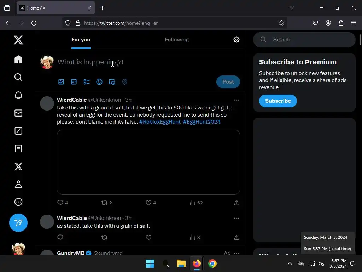
Task: Click the Subscribe button
Action: coord(278,101)
